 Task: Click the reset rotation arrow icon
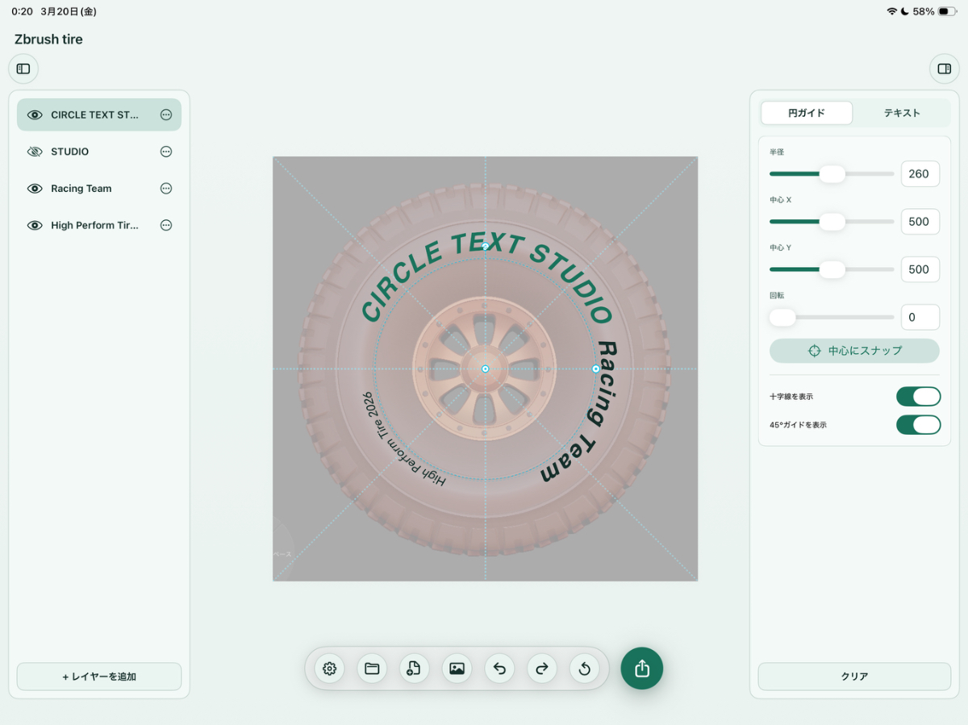tap(585, 669)
